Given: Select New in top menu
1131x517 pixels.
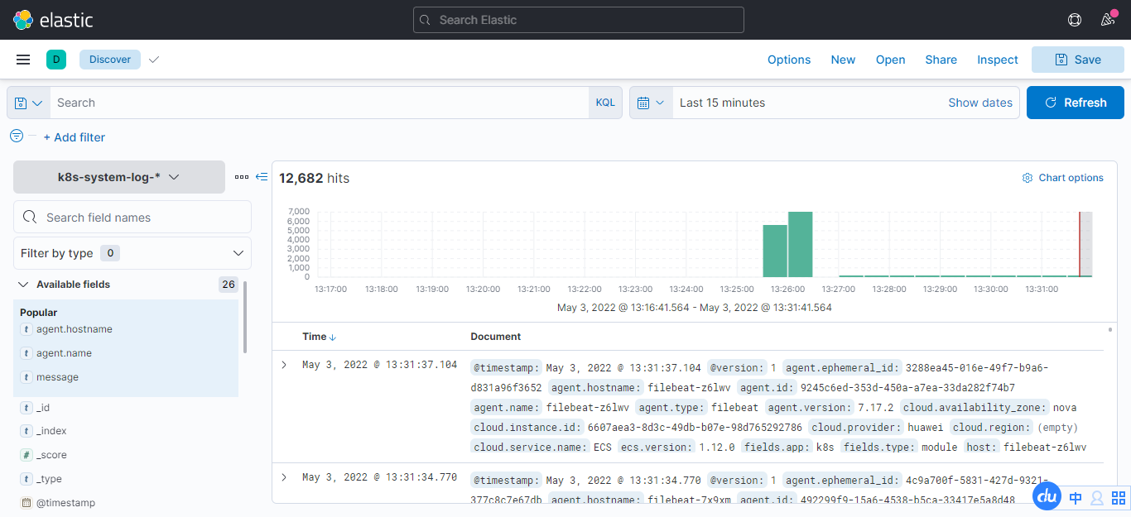Looking at the screenshot, I should [x=843, y=60].
